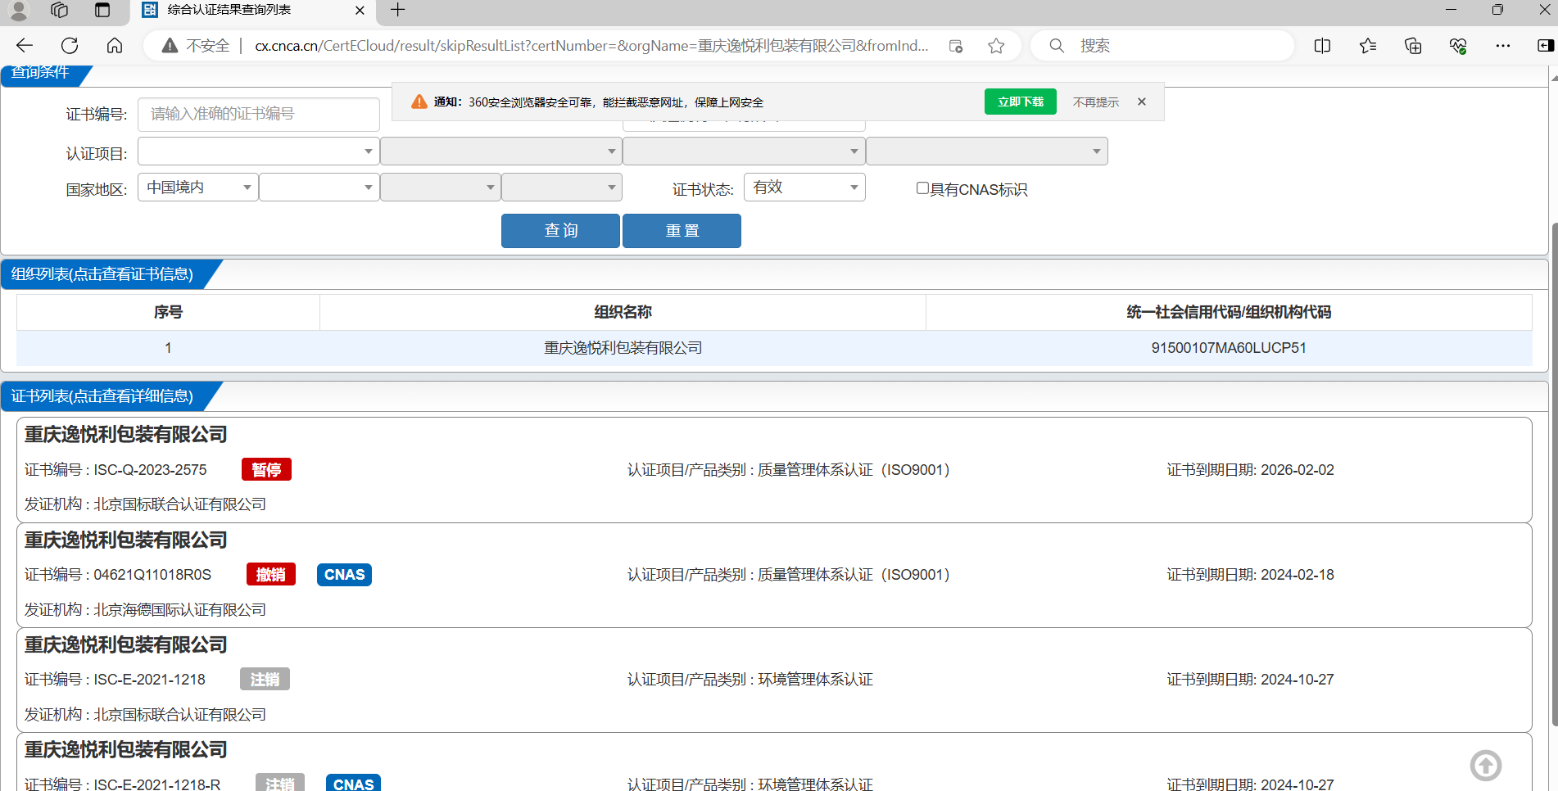Click the 注销 badge for ISC-E-2021-1218
This screenshot has width=1558, height=791.
(x=265, y=679)
